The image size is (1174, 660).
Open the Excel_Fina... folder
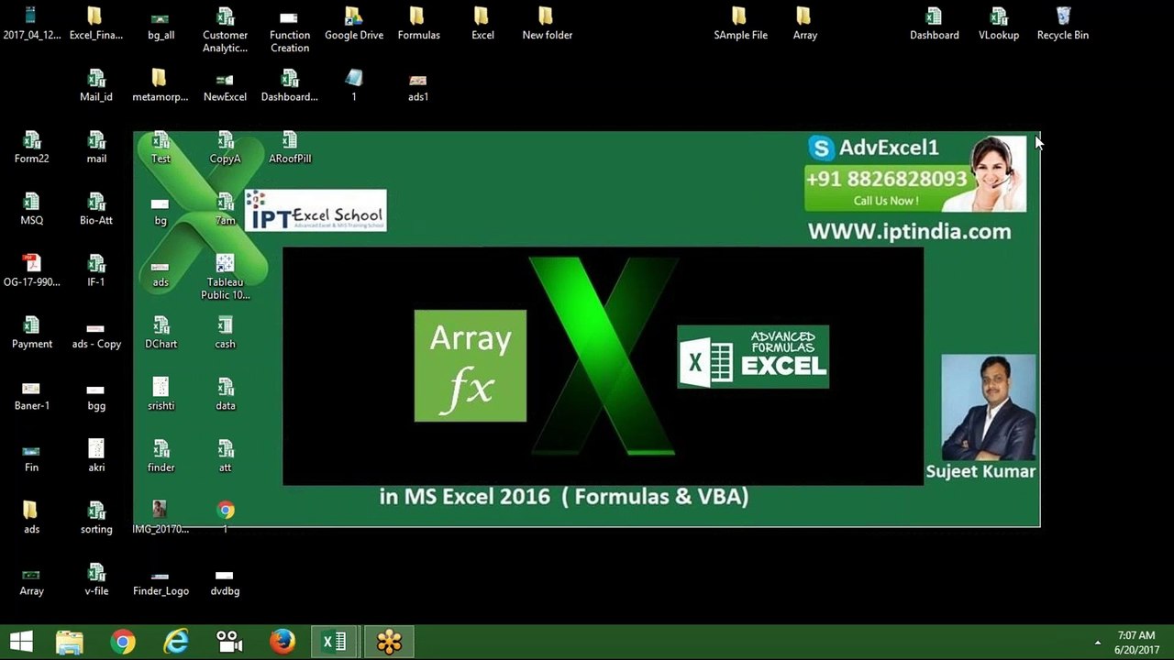[95, 24]
